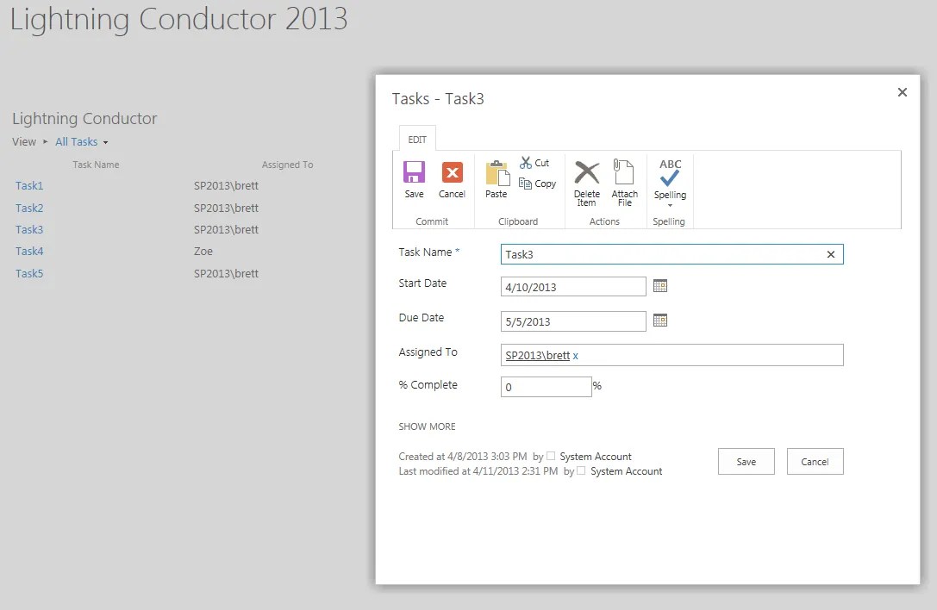
Task: Toggle presence box beside Created by System Account
Action: pyautogui.click(x=551, y=456)
